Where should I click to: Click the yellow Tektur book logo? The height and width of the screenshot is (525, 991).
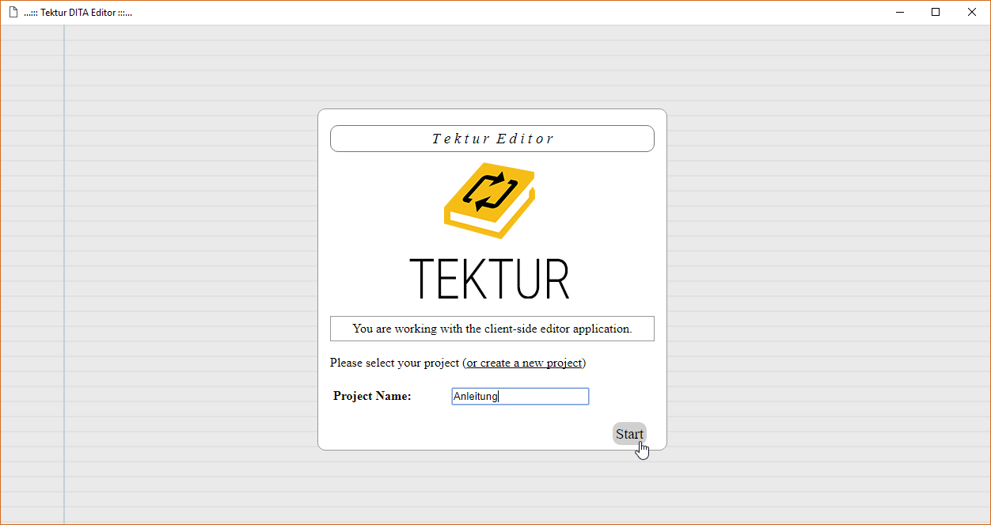coord(488,200)
